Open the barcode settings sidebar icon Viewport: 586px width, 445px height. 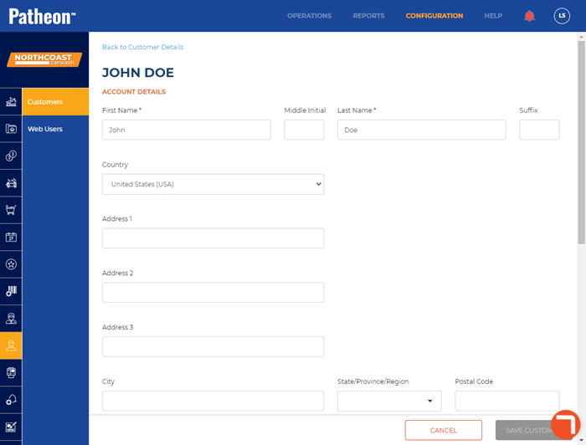11,291
